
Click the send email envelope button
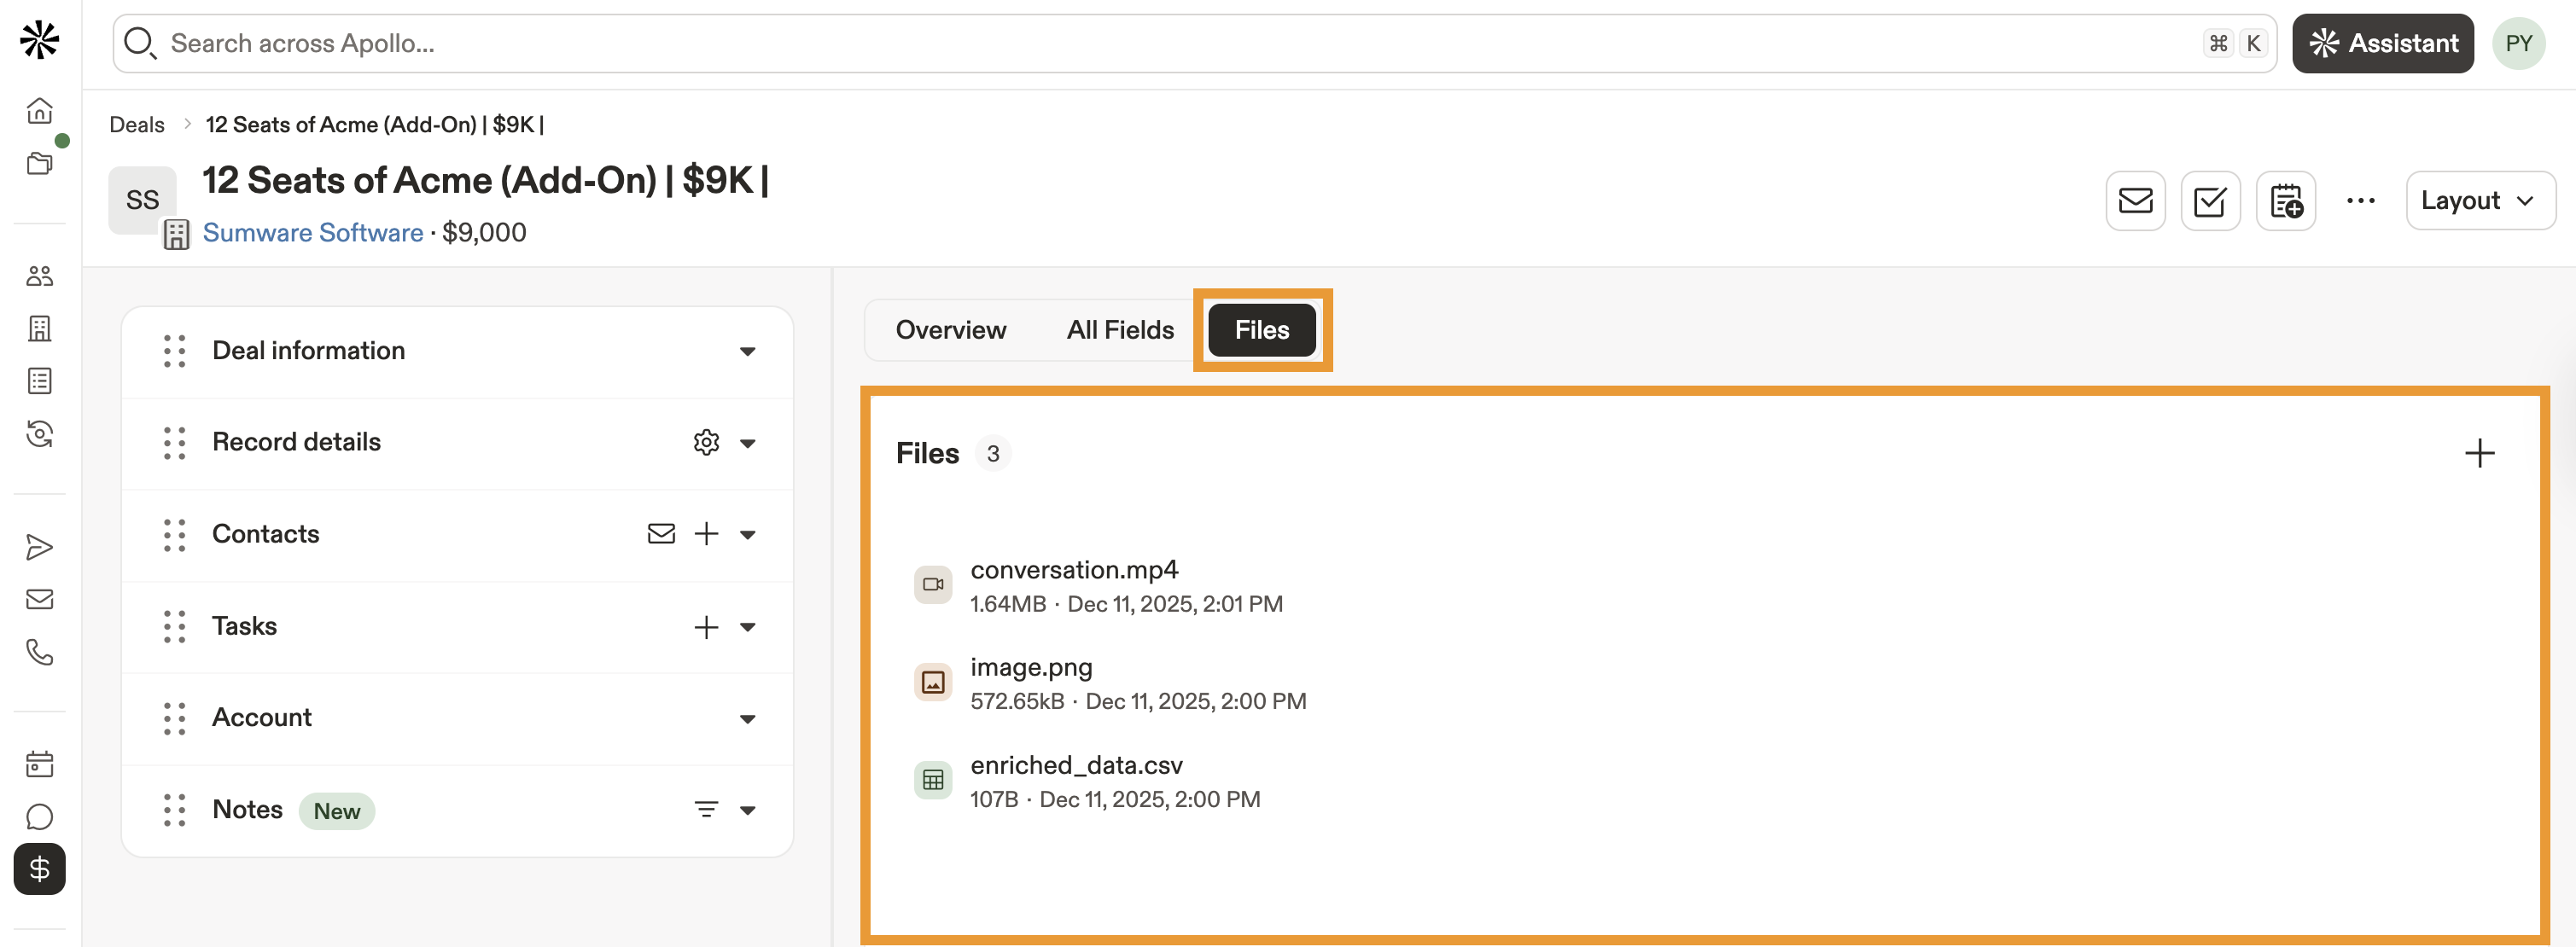coord(2134,201)
